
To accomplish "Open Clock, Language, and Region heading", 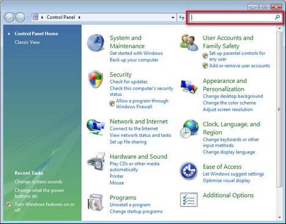I will tap(231, 128).
